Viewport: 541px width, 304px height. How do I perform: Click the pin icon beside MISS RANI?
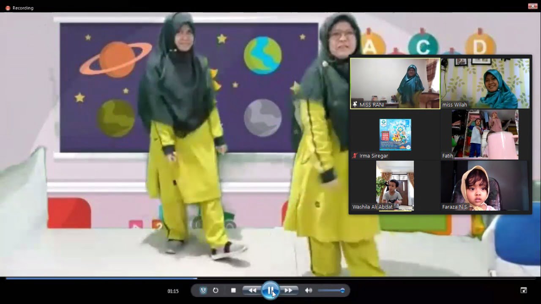[355, 104]
